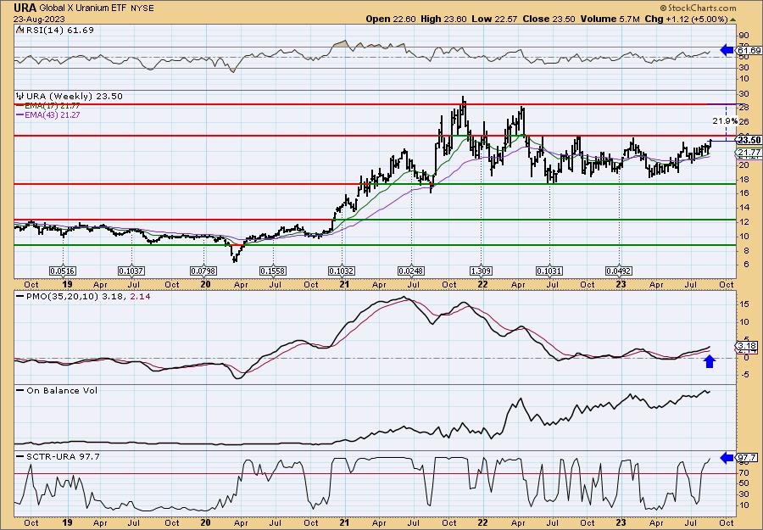Click the 0.0492 cycle label
The height and width of the screenshot is (530, 763).
[x=619, y=271]
